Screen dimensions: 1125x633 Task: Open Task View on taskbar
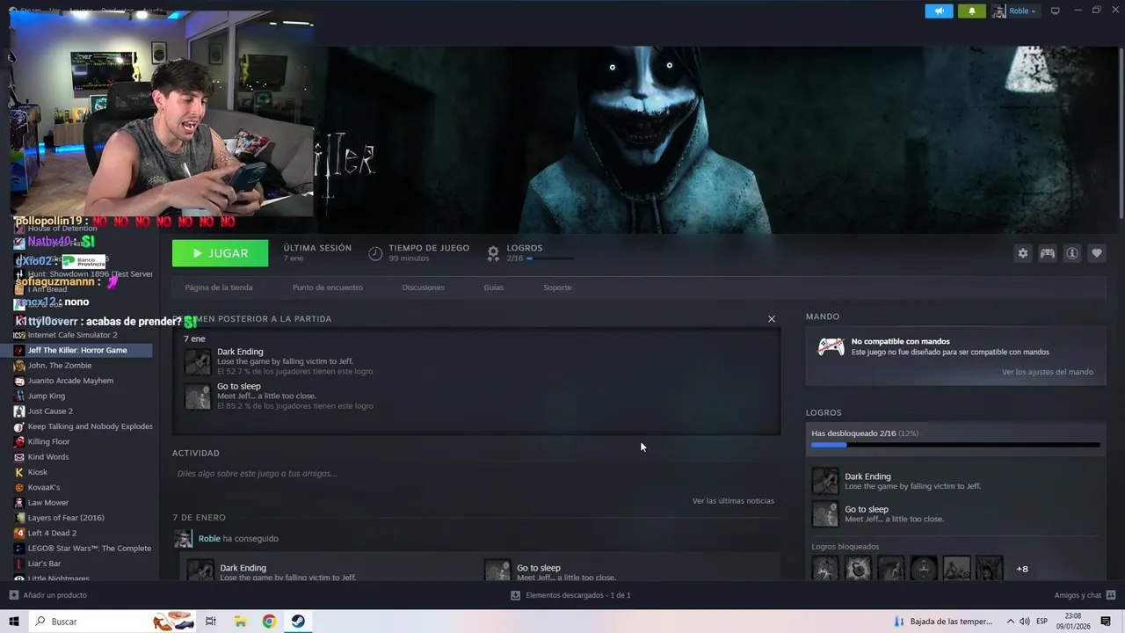211,622
